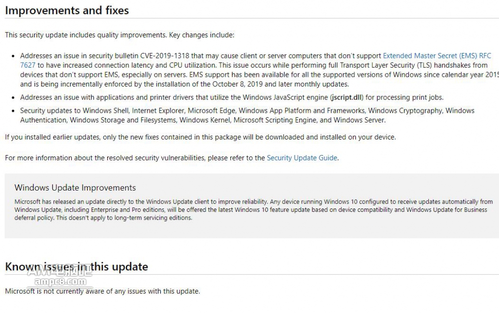This screenshot has width=499, height=313.
Task: Click the CVE-2019-1318 bulletin text
Action: pyautogui.click(x=165, y=56)
